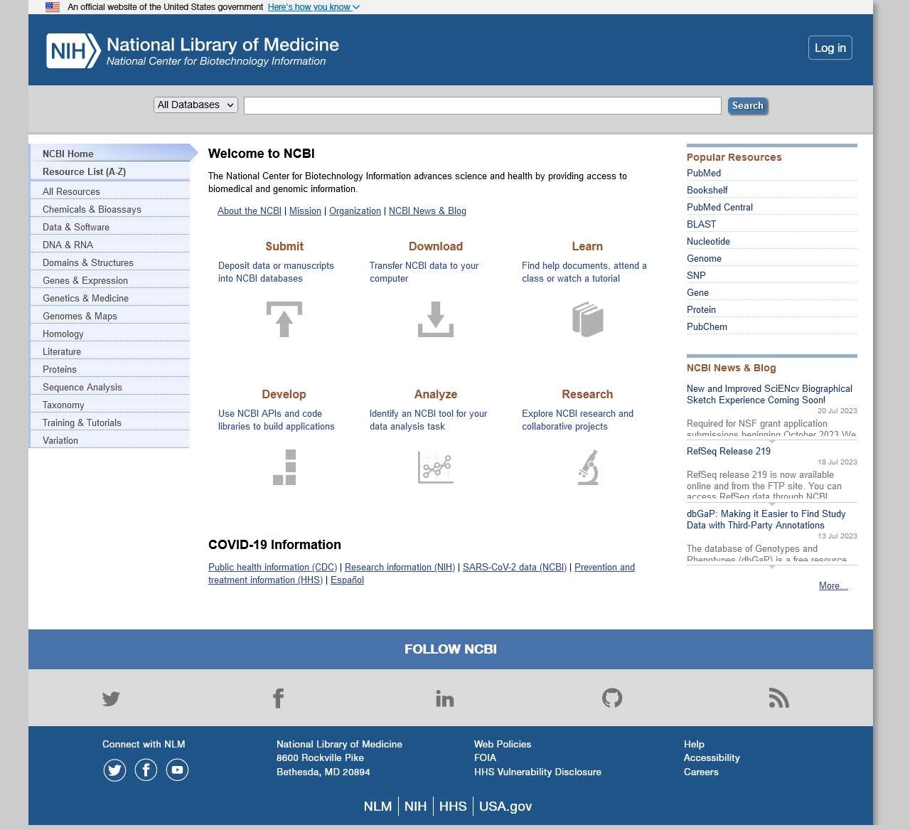Viewport: 910px width, 830px height.
Task: Open Español COVID link
Action: pos(347,580)
